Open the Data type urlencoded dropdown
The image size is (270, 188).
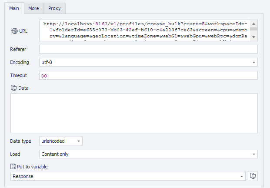pos(78,141)
